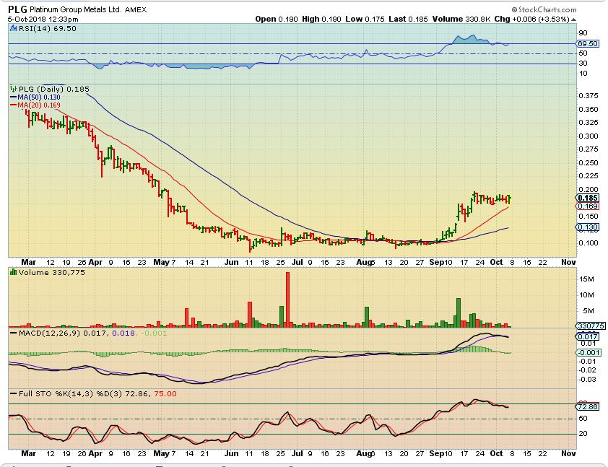Click the MACD(12,26,9) 0.017 panel label
Screen dimensions: 608x467
click(62, 333)
